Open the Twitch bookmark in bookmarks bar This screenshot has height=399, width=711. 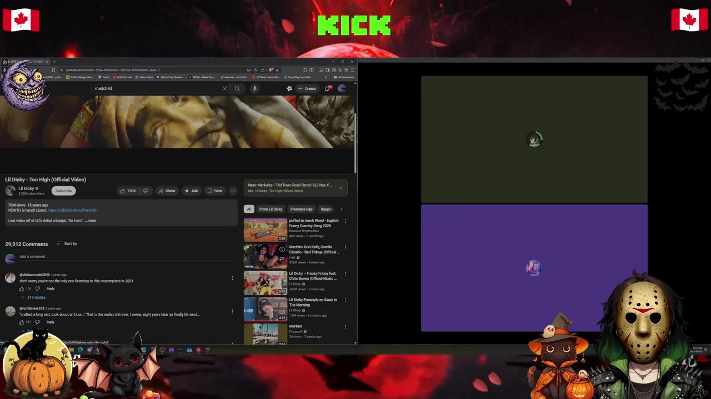[104, 78]
